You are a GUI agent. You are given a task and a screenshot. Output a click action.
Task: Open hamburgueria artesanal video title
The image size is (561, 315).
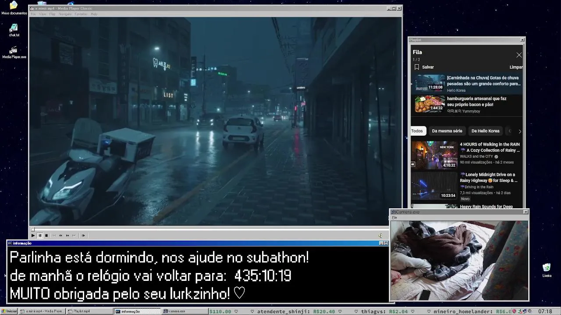pyautogui.click(x=476, y=101)
